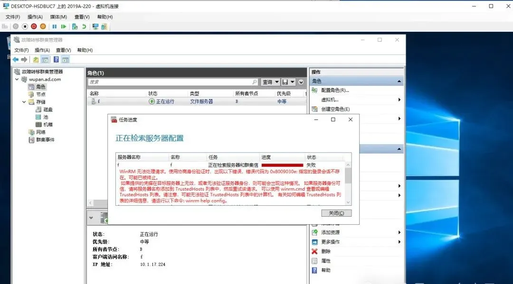Click the question mark help toolbar icon
Viewport: 513px width, 284px height.
click(x=57, y=59)
